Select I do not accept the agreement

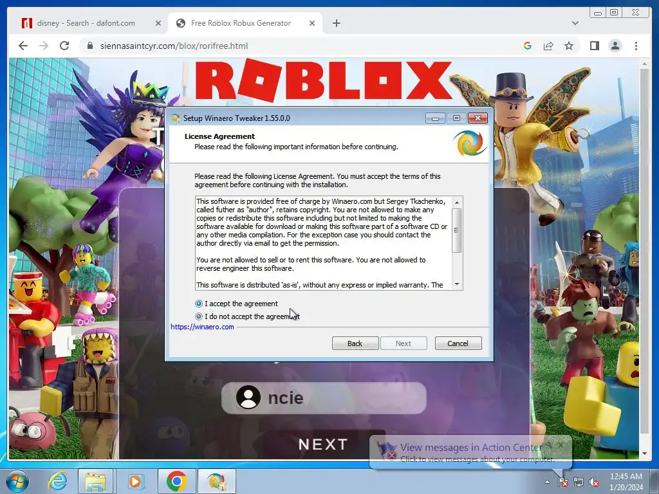point(247,316)
